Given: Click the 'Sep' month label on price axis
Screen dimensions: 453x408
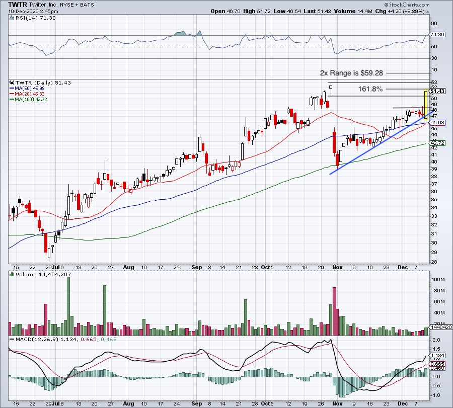Looking at the screenshot, I should point(197,267).
